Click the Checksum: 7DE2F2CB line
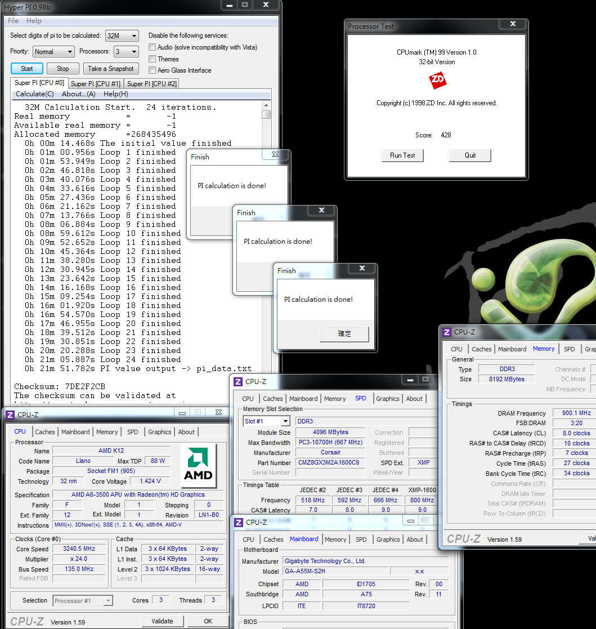The height and width of the screenshot is (629, 596). click(x=60, y=386)
